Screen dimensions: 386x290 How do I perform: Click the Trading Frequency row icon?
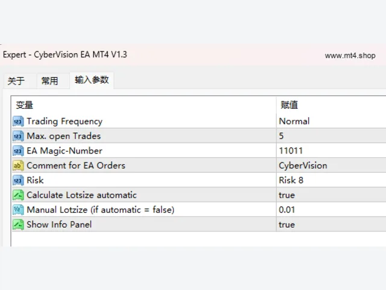pyautogui.click(x=18, y=121)
